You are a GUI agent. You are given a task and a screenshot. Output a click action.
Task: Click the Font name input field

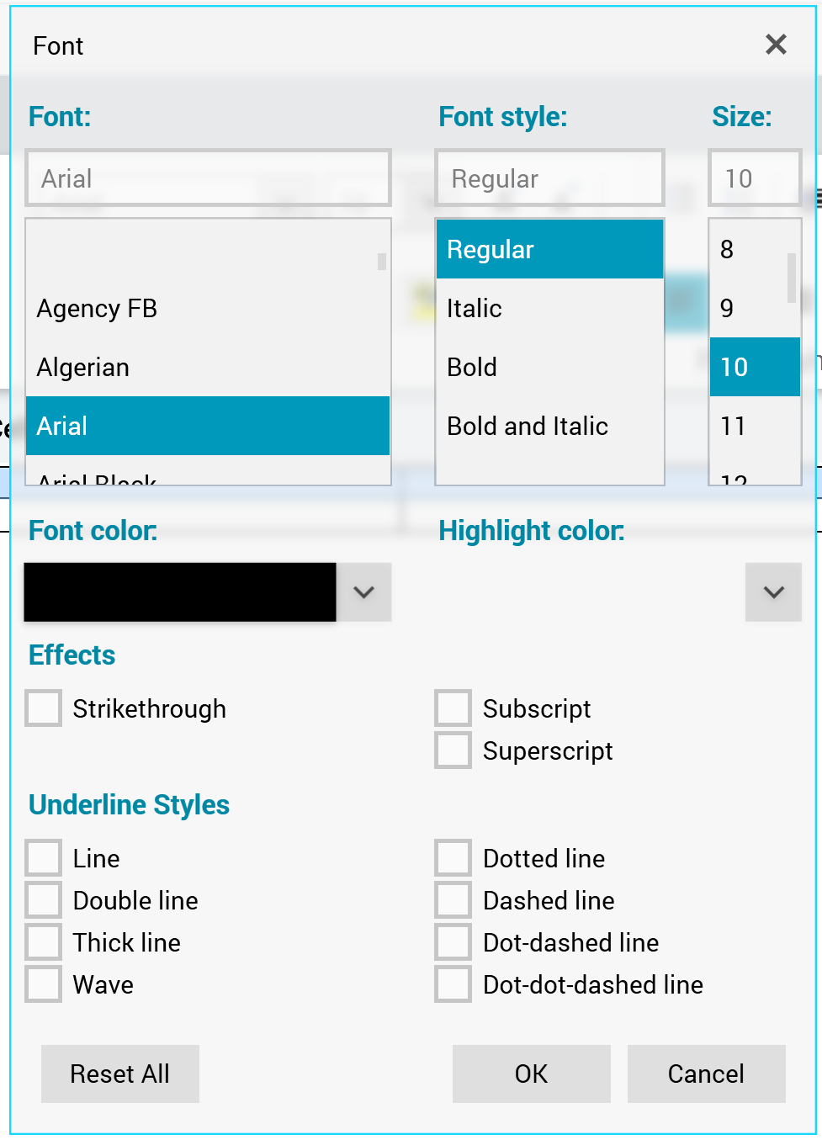point(208,178)
